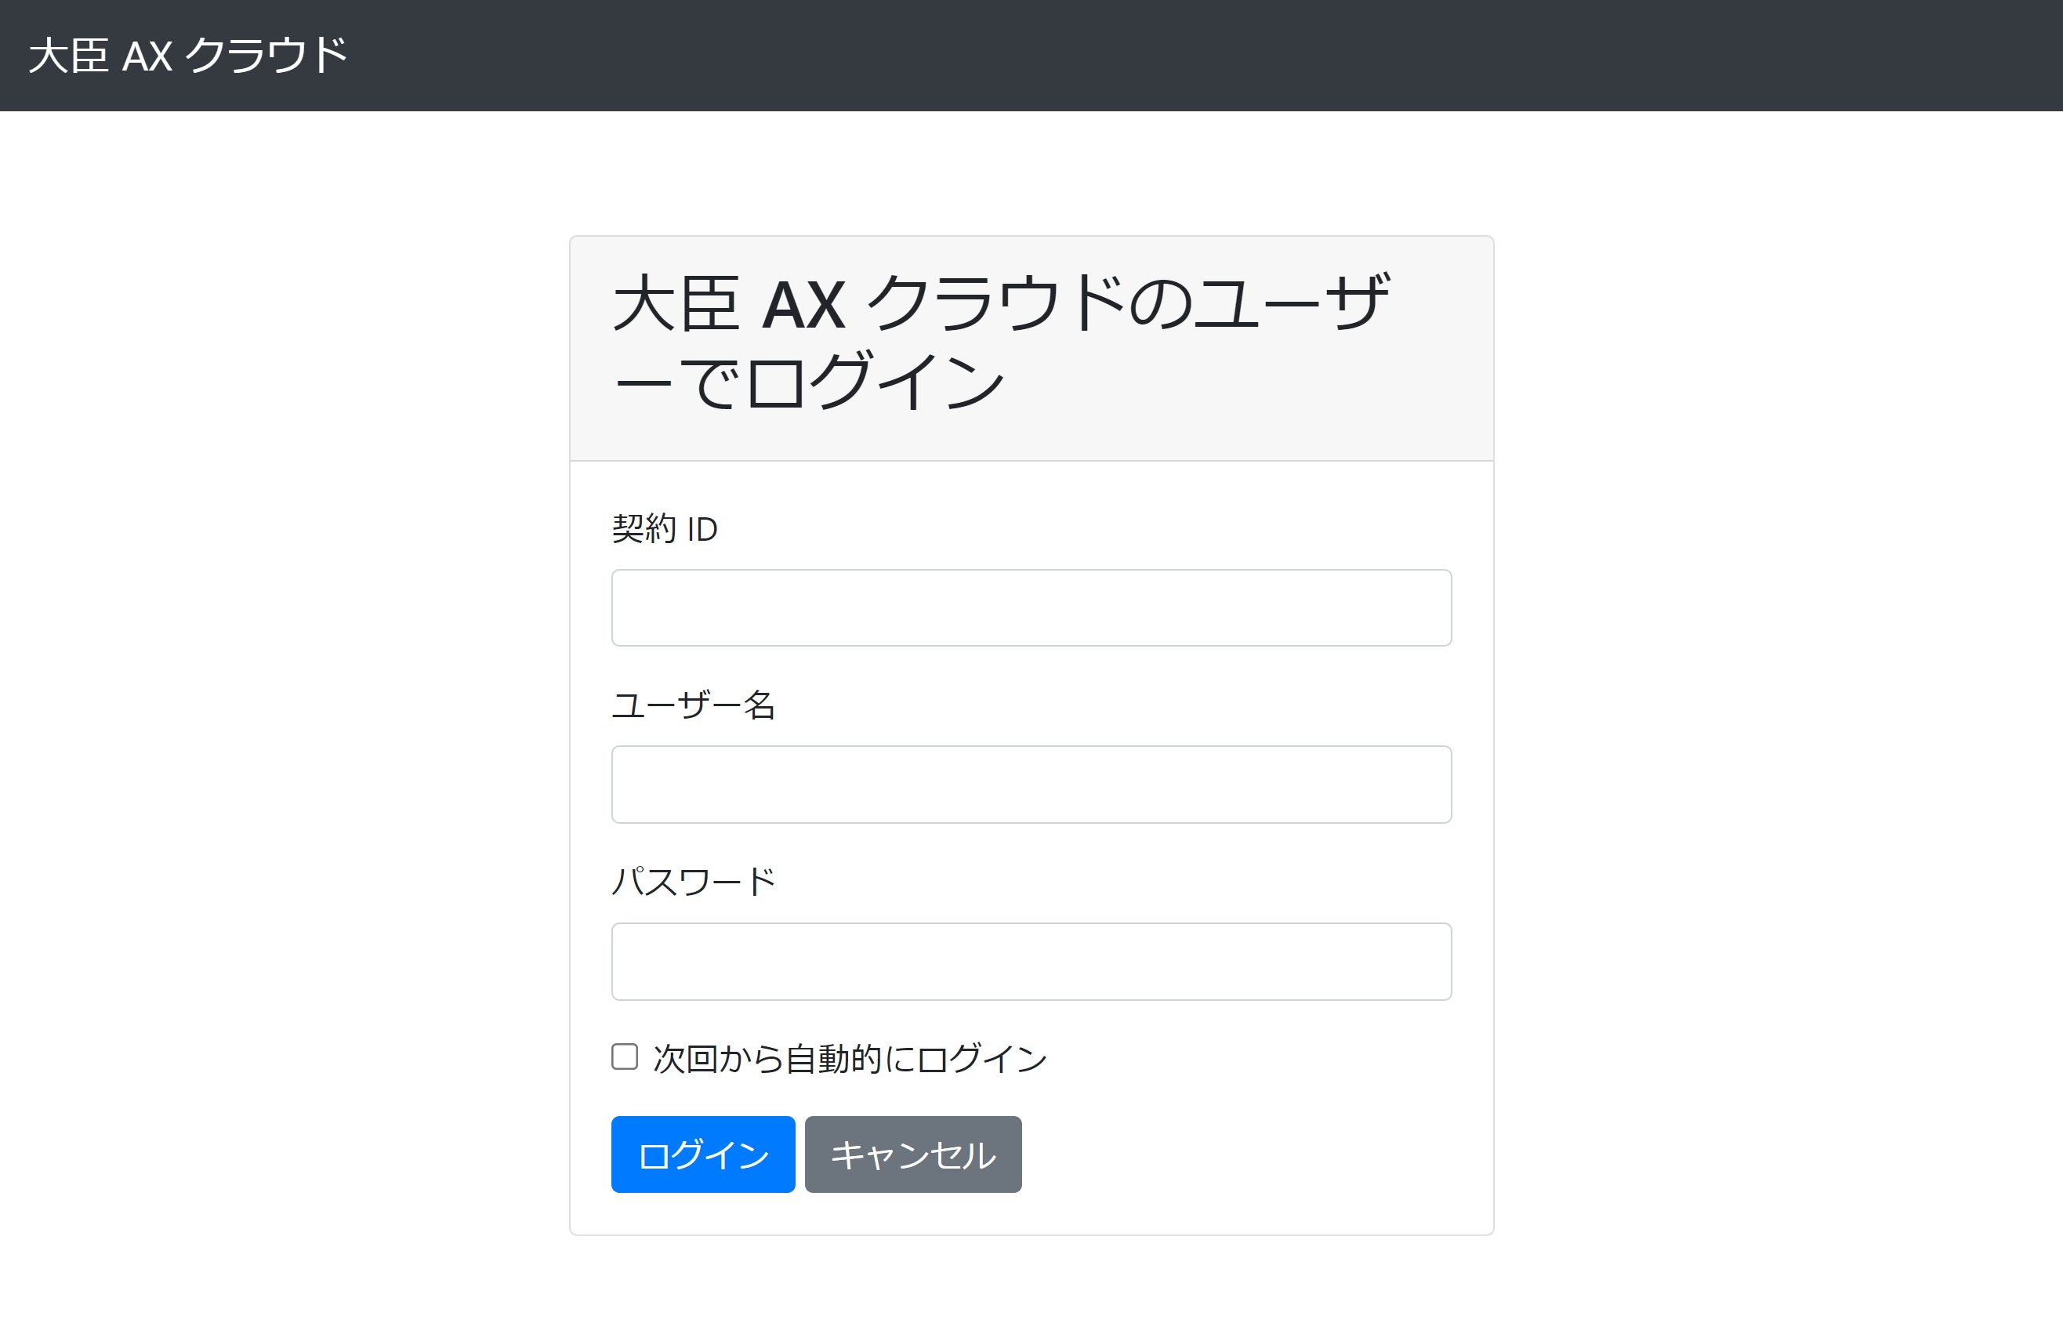2063x1341 pixels.
Task: Click ログイン word in the card heading
Action: coord(876,382)
